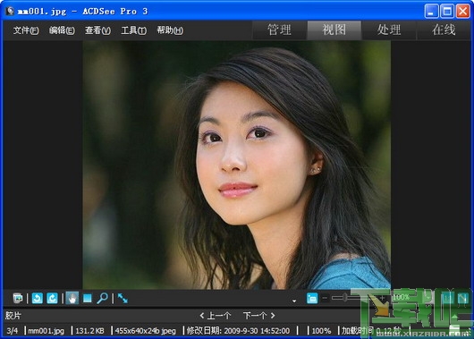Viewport: 474px width, 339px height.
Task: Switch to the 处理 tab
Action: click(x=389, y=30)
